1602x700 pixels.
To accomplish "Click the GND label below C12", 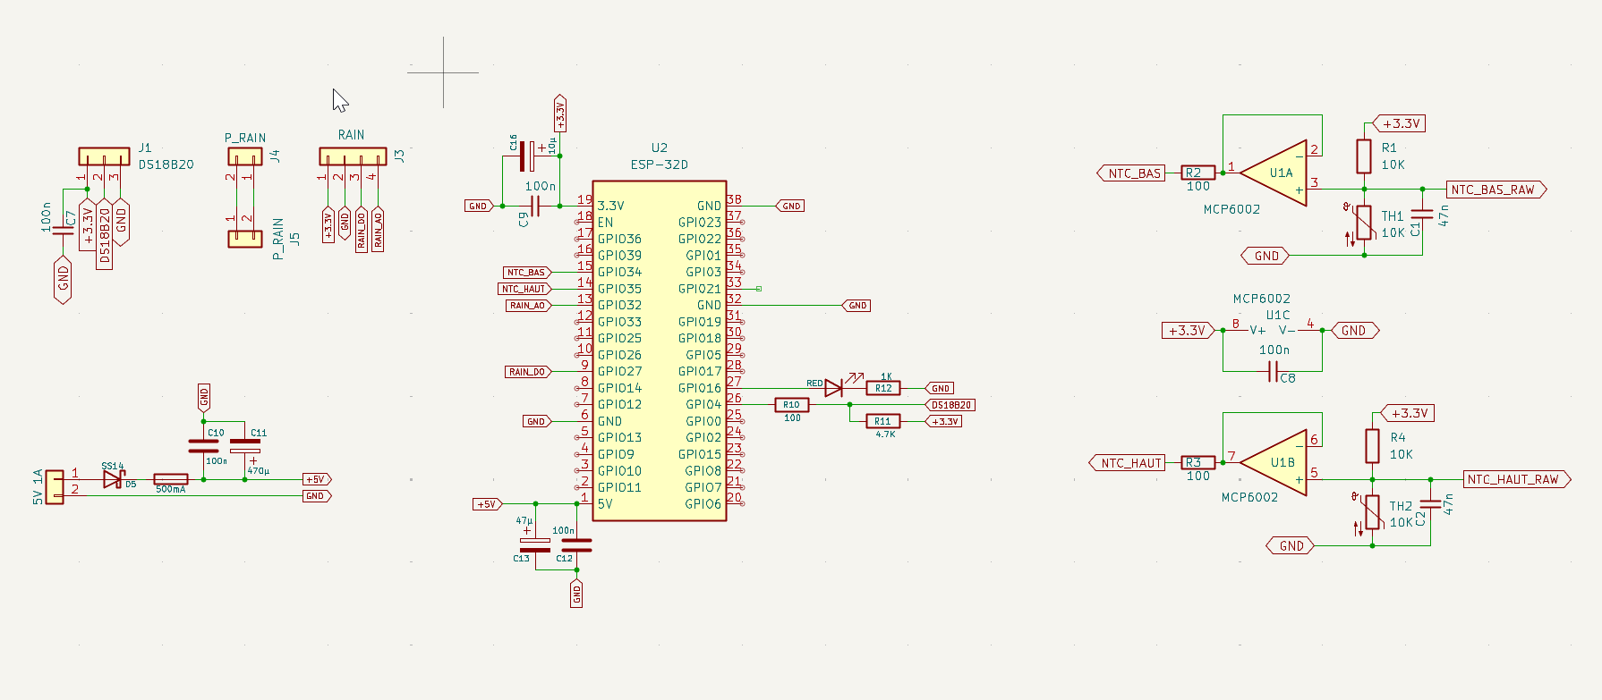I will (x=576, y=593).
